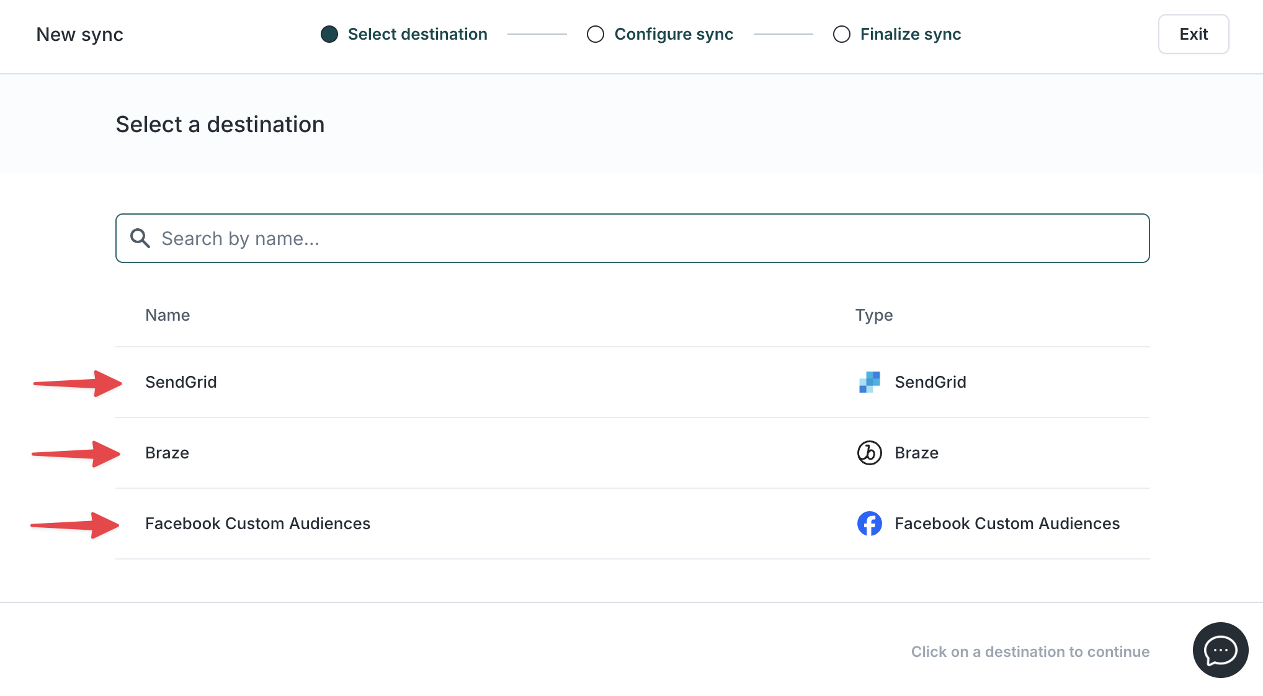Image resolution: width=1263 pixels, height=696 pixels.
Task: Go to Configure sync step label
Action: point(673,34)
